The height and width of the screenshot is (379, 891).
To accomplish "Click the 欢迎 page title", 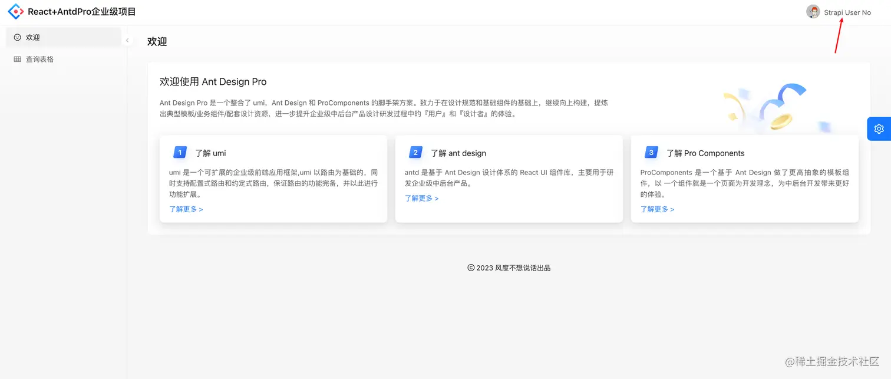I will [157, 41].
